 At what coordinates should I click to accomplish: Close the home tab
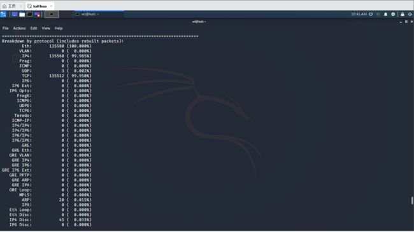(20, 6)
